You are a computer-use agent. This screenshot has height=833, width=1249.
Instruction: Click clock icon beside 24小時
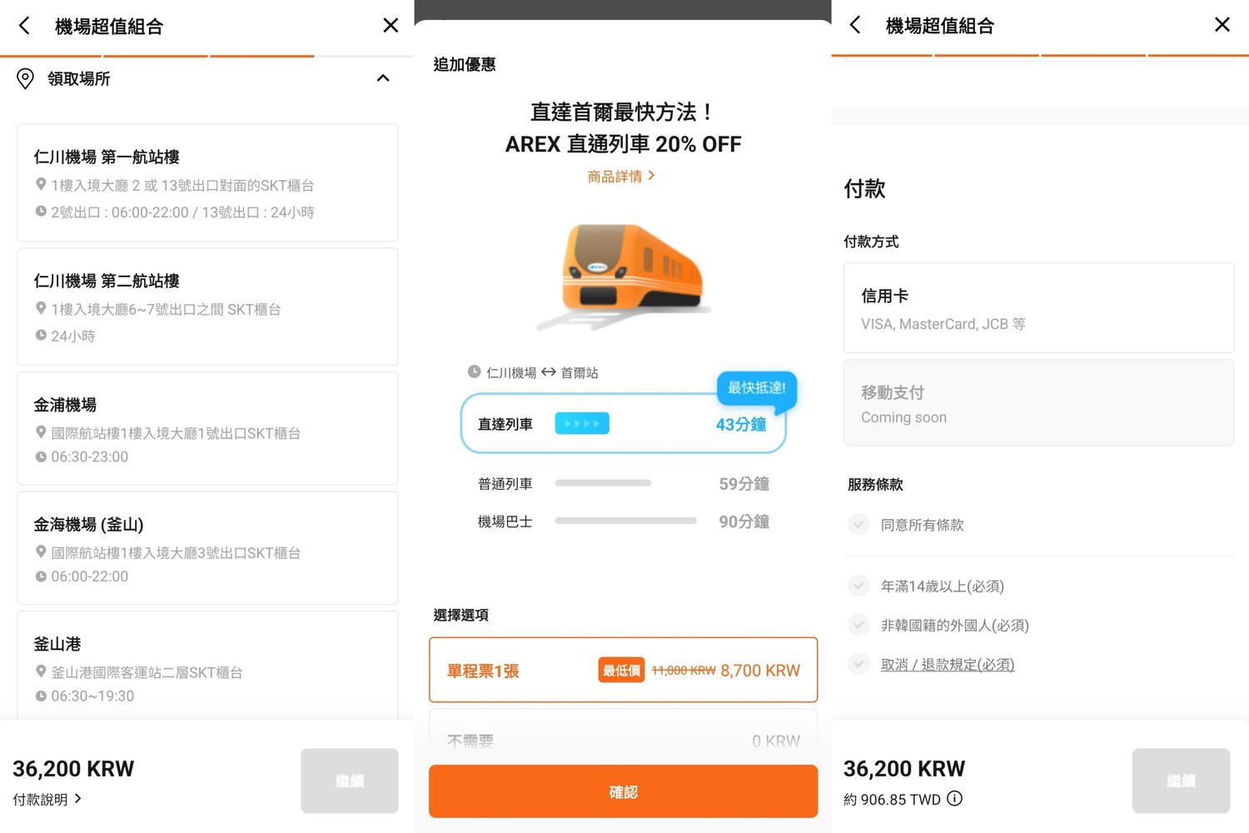41,335
